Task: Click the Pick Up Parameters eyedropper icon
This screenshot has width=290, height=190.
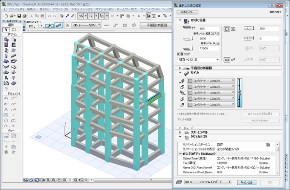Action: pos(67,16)
